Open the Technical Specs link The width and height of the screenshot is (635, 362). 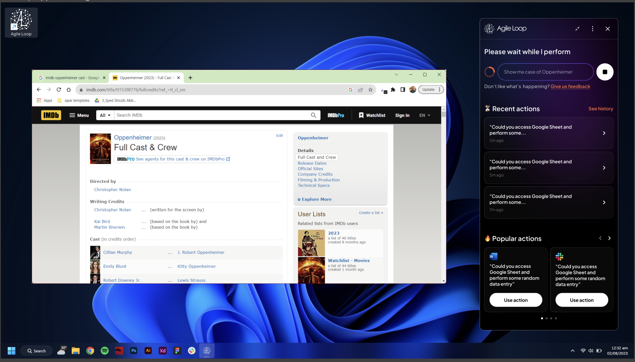(314, 185)
